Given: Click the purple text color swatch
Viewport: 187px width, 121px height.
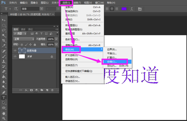Looking at the screenshot, I should 124,9.
